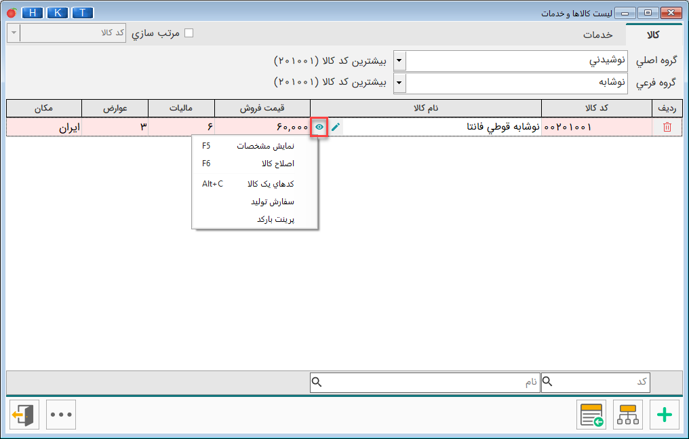The height and width of the screenshot is (439, 689).
Task: Click the trash delete icon for the Fanta row
Action: coord(668,126)
